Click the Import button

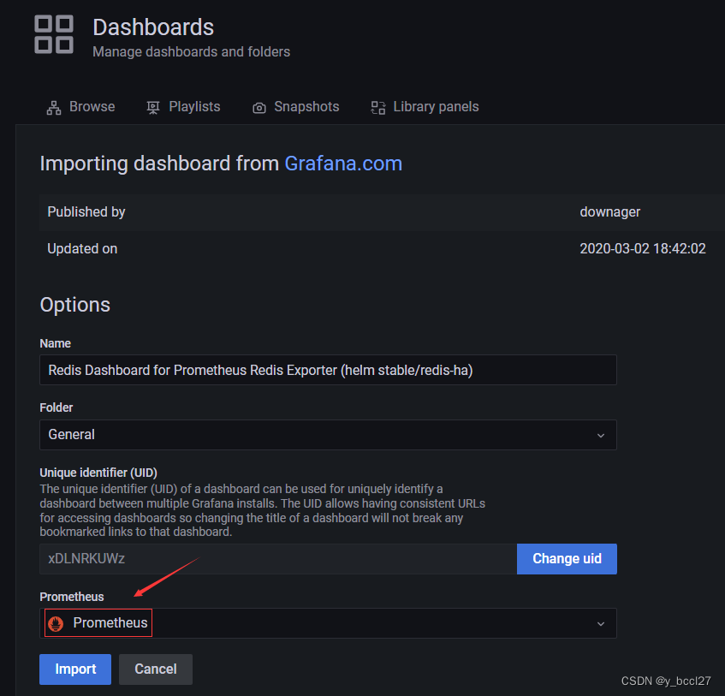point(75,669)
